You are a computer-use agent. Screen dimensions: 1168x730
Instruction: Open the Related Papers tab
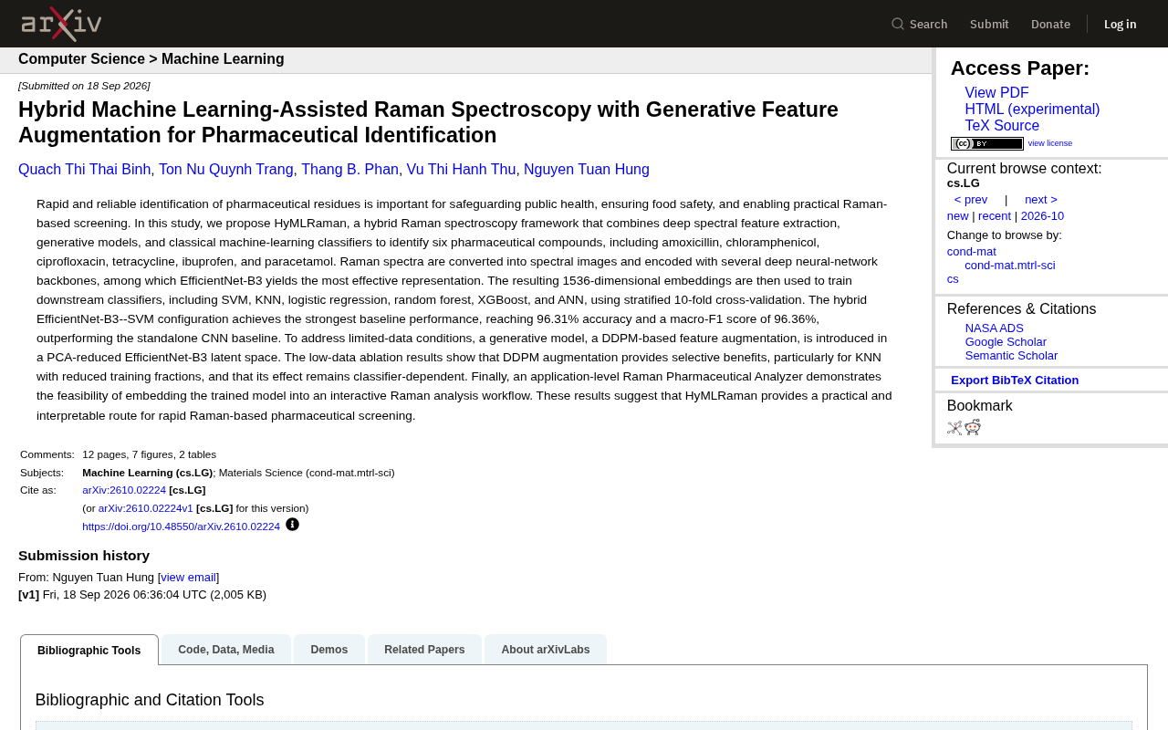(424, 650)
